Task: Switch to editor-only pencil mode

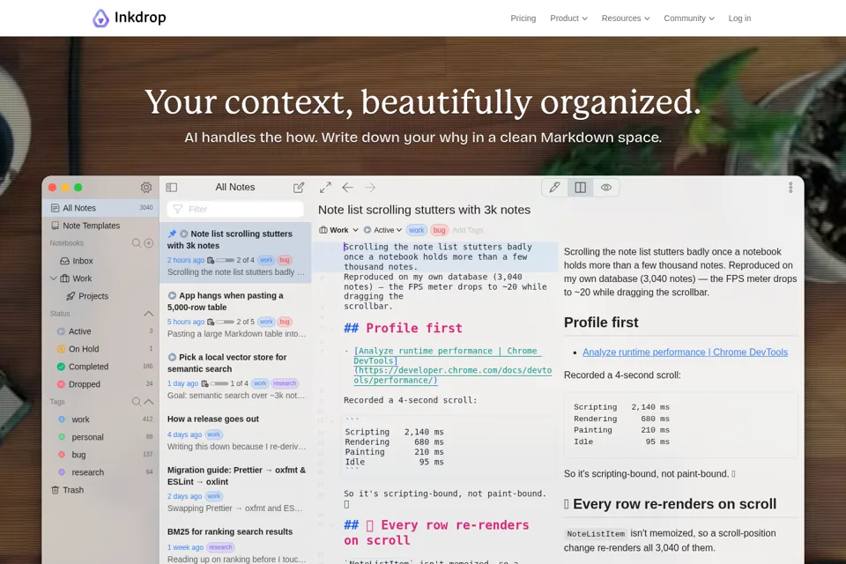Action: click(x=554, y=188)
